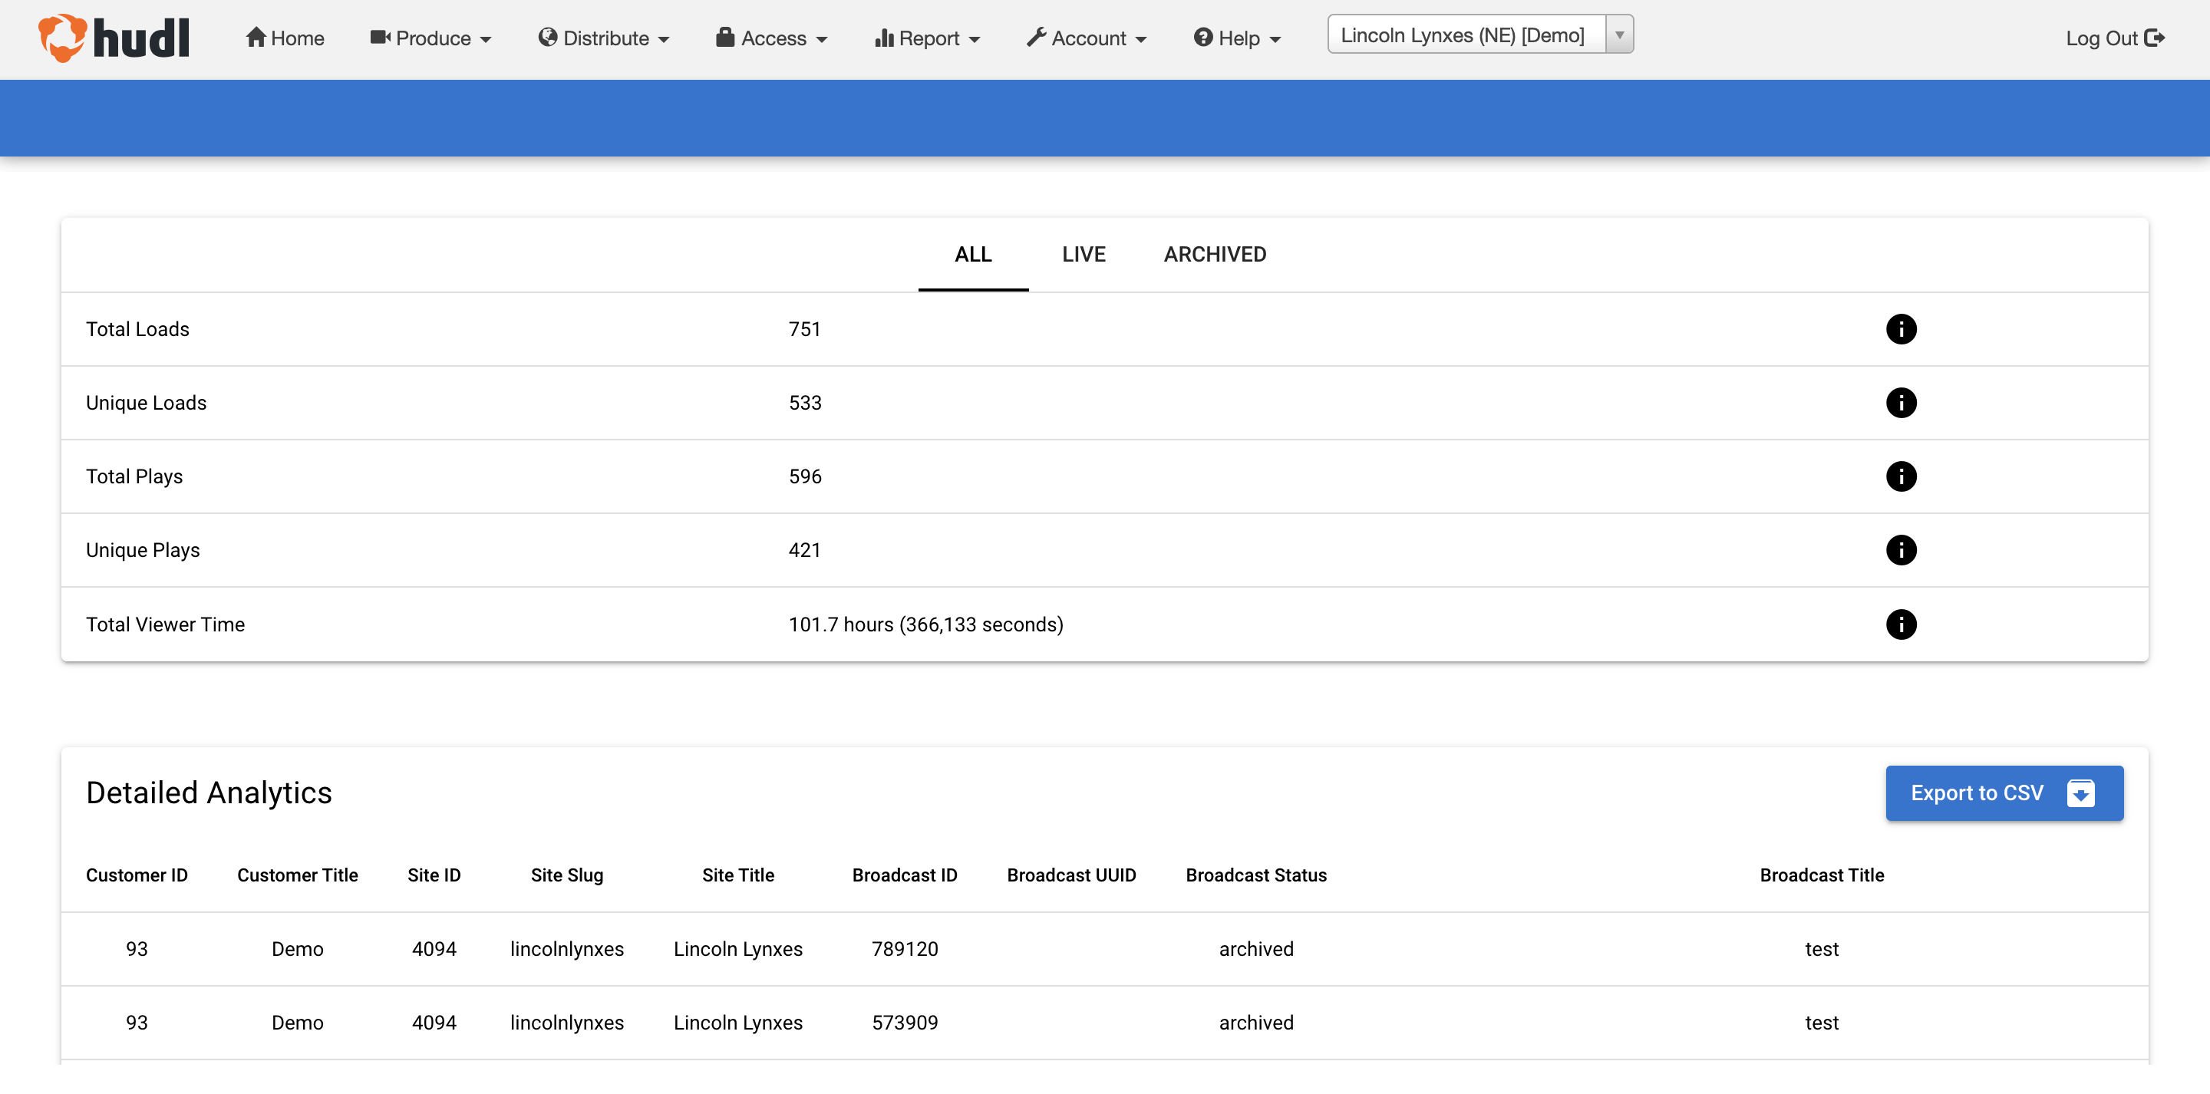Screen dimensions: 2210x1094
Task: Select the ALL tab
Action: point(973,254)
